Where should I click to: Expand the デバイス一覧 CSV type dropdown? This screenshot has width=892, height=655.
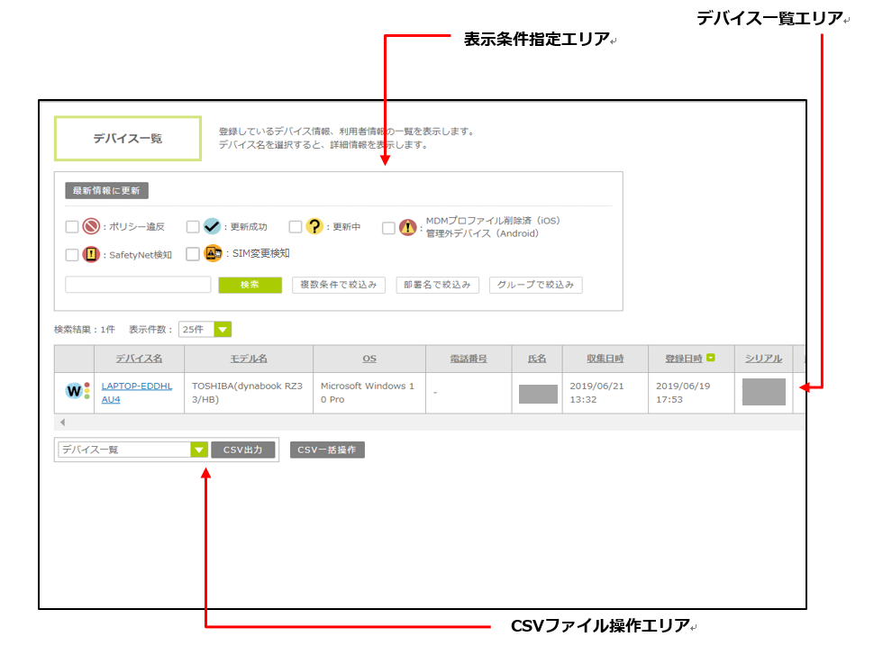[199, 450]
